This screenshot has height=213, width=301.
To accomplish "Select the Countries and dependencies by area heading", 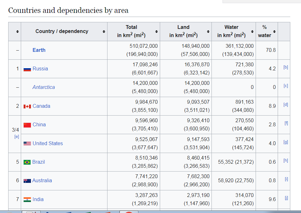I will 68,10.
